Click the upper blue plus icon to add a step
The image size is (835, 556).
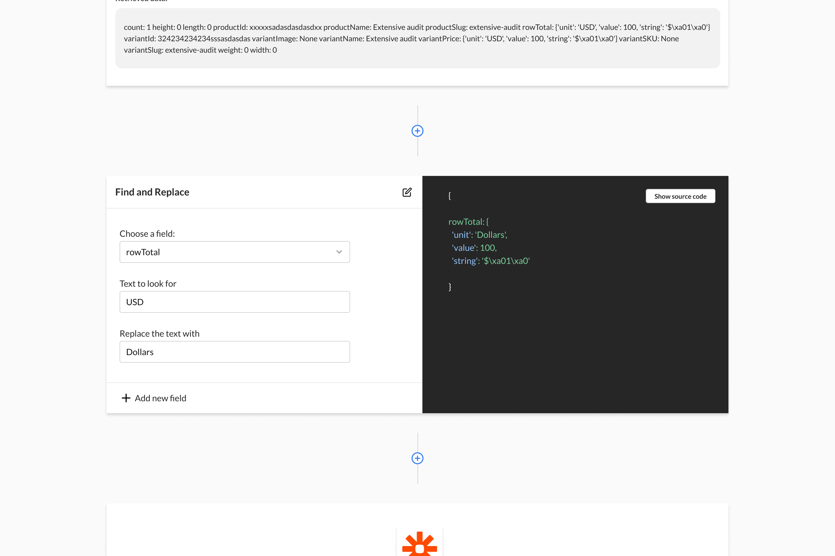417,131
